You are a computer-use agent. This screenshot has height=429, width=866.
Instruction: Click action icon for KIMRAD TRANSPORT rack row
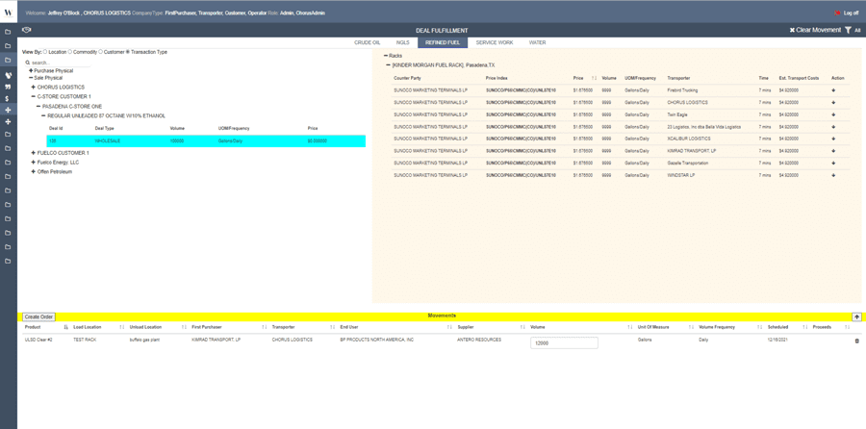[833, 151]
